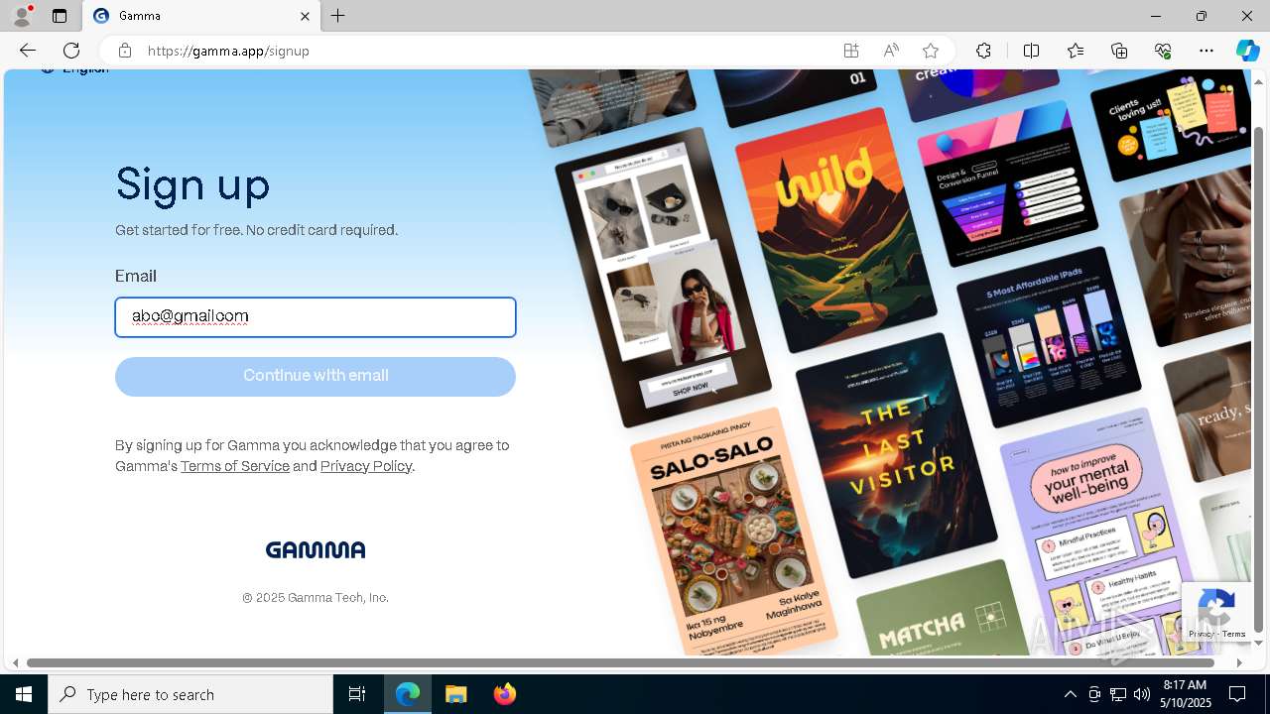Viewport: 1270px width, 714px height.
Task: Add this page to favorites star
Action: [931, 51]
